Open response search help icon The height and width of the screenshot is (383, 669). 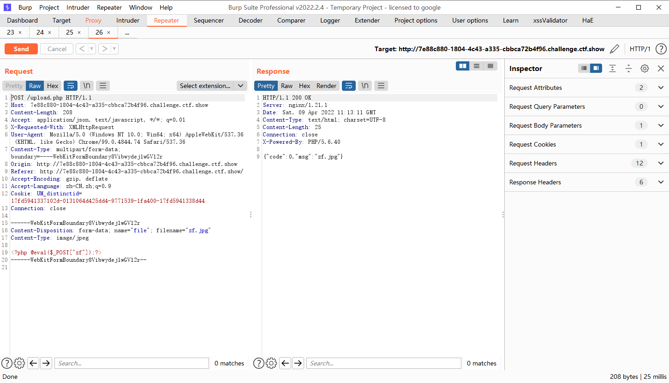point(259,363)
